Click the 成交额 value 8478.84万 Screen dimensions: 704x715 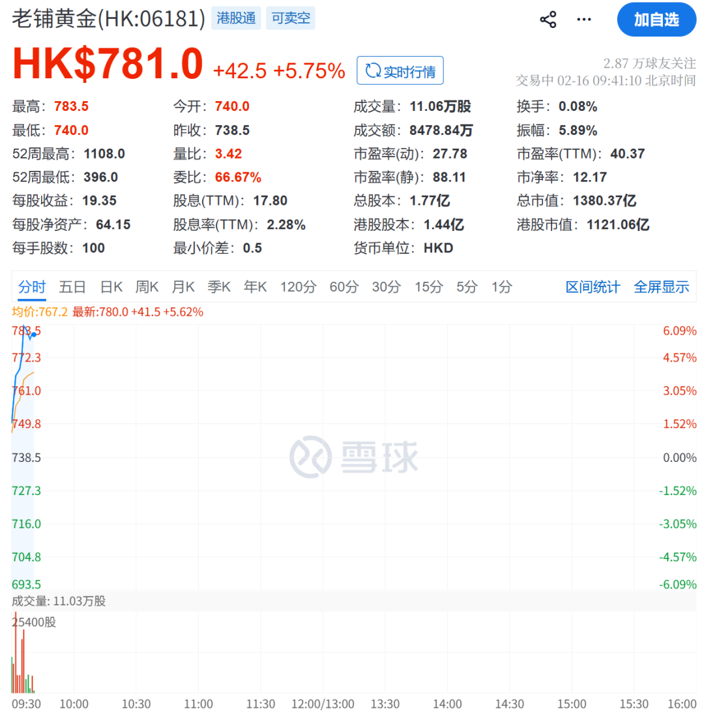click(441, 130)
